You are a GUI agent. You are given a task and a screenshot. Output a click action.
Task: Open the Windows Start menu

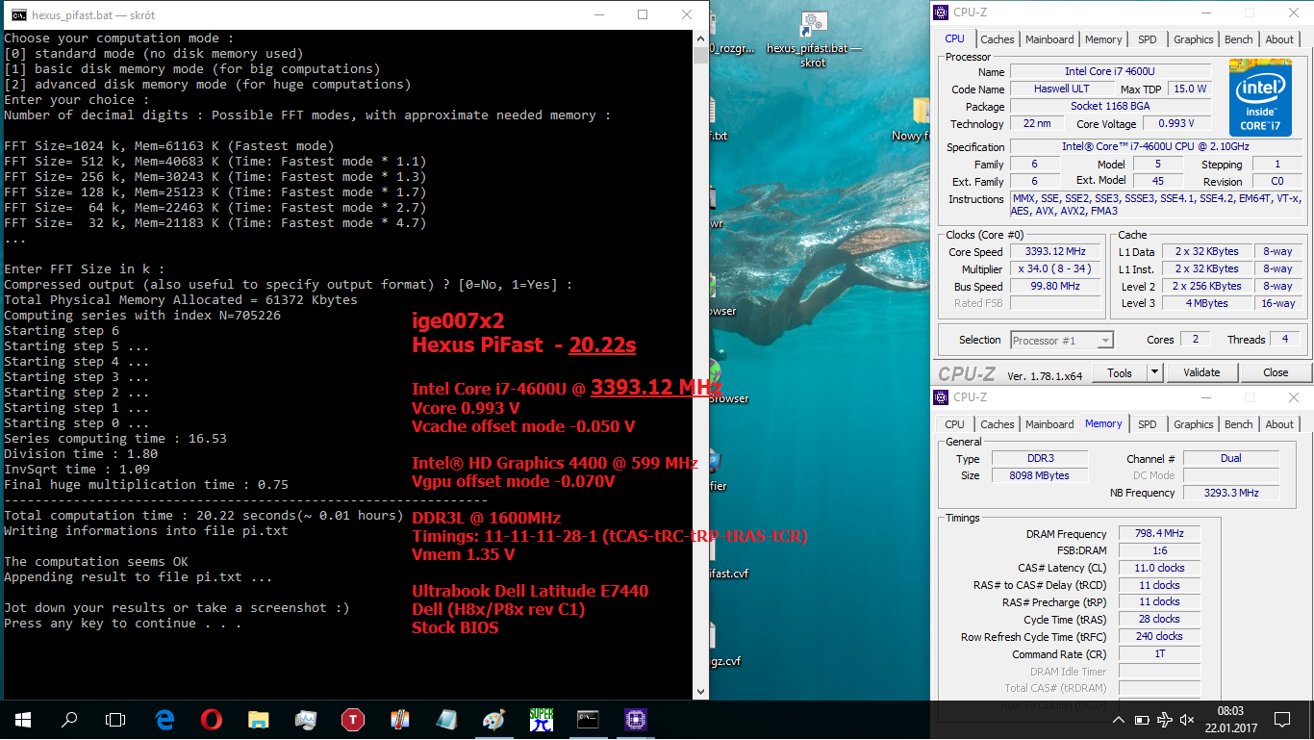(x=23, y=719)
